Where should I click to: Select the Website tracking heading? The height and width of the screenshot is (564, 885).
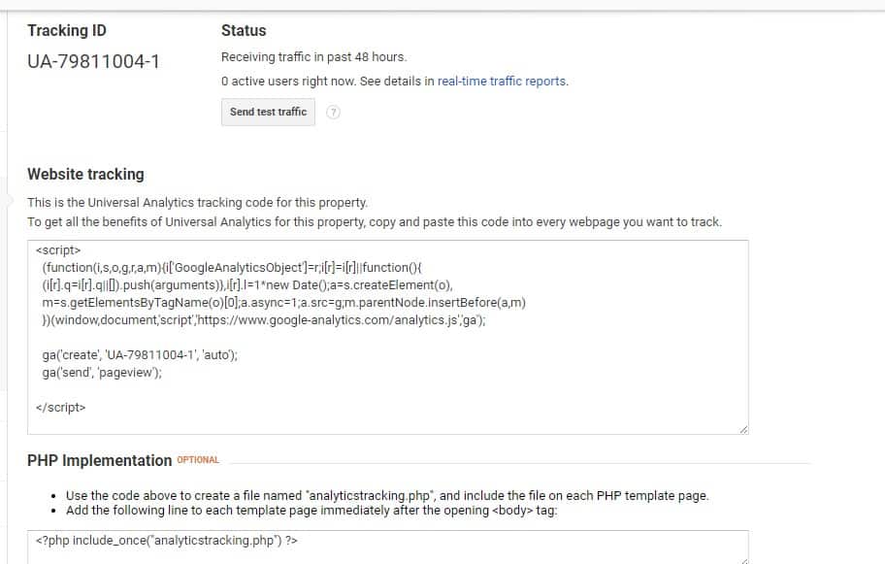[85, 175]
